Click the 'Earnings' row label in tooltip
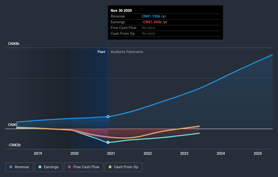The image size is (278, 177). pyautogui.click(x=118, y=22)
